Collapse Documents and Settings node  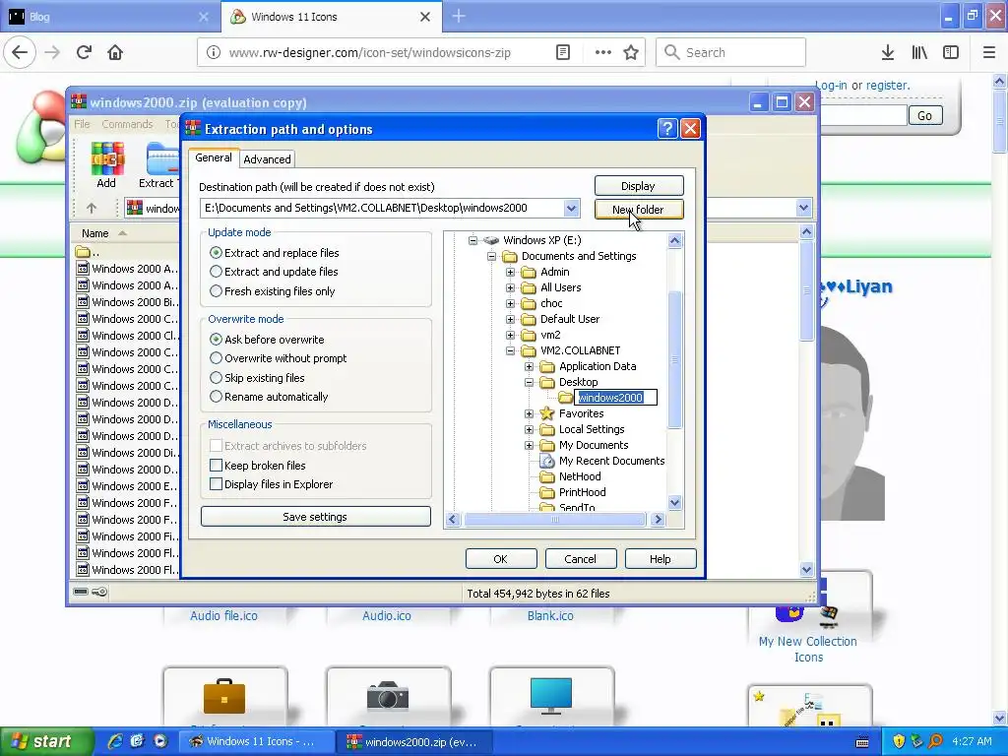click(491, 256)
